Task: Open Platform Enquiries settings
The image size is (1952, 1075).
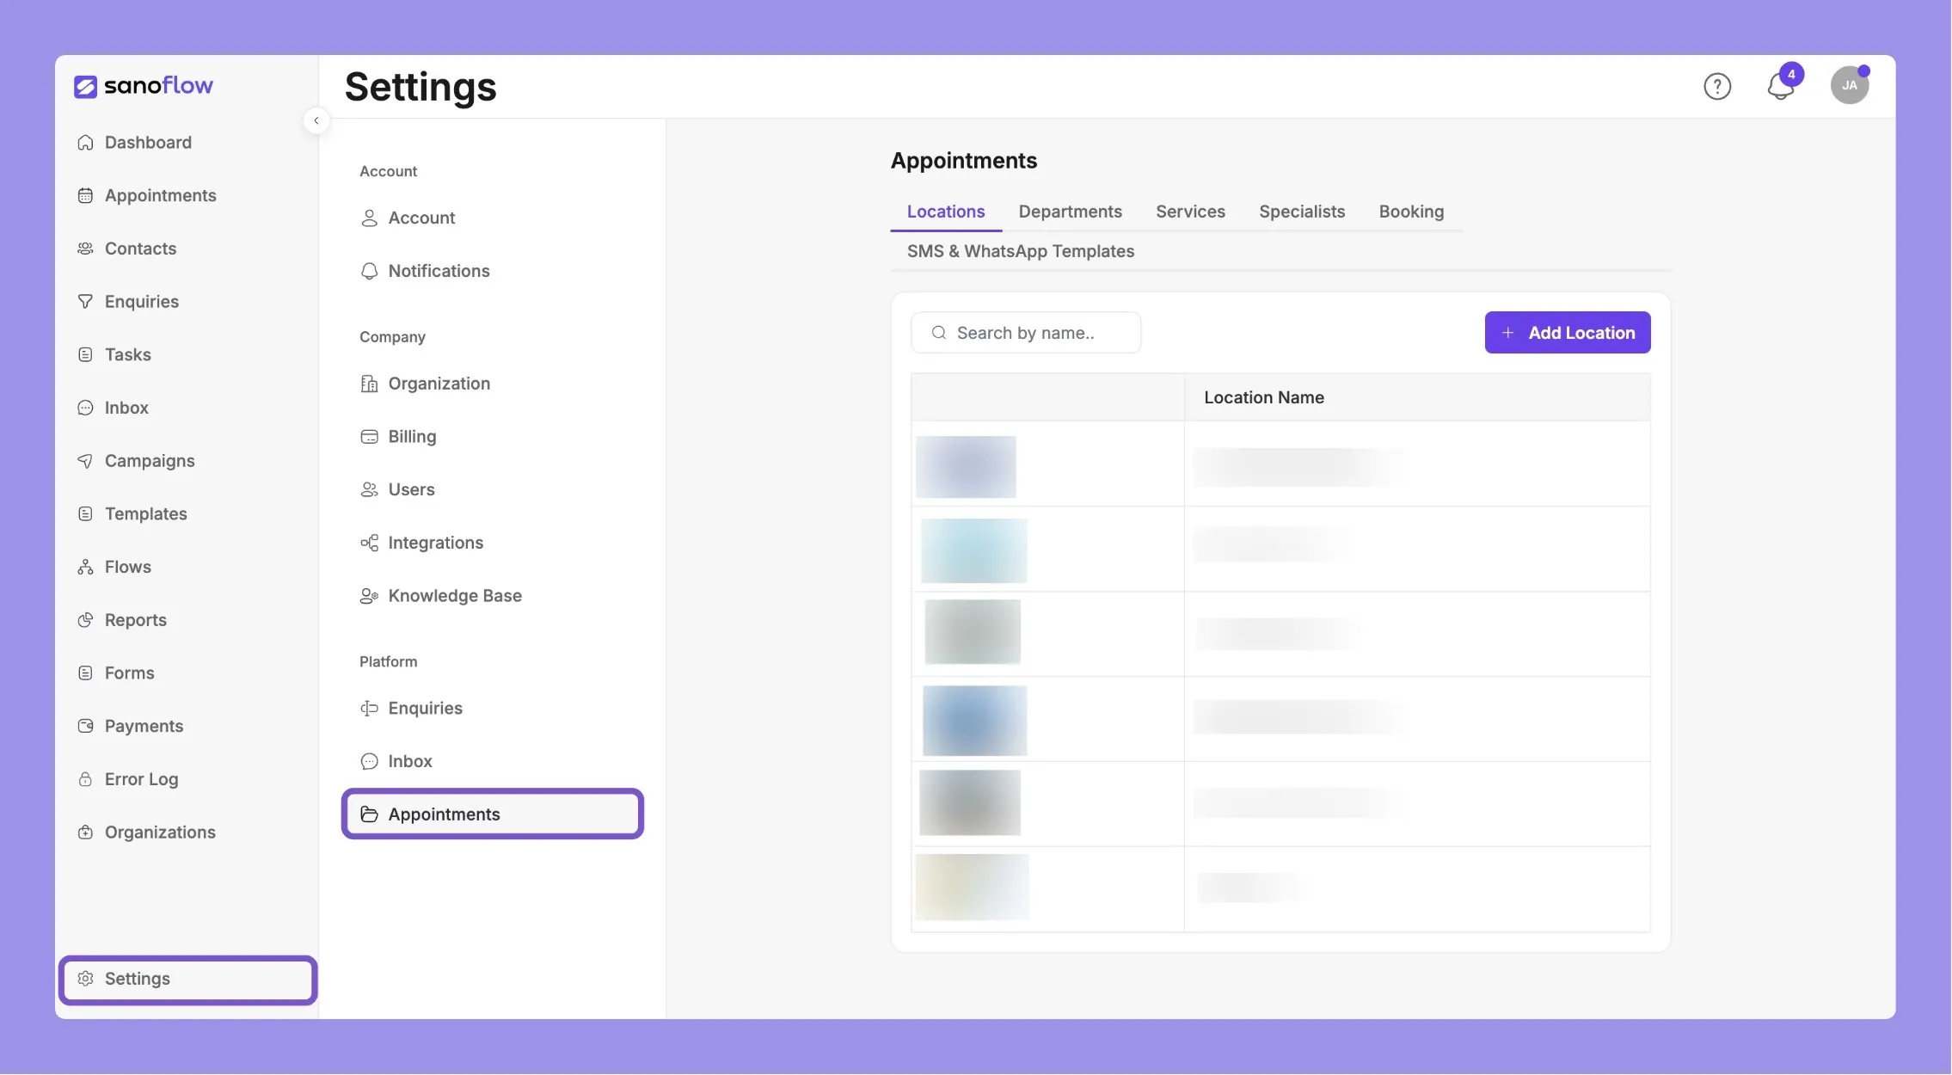Action: pyautogui.click(x=425, y=709)
